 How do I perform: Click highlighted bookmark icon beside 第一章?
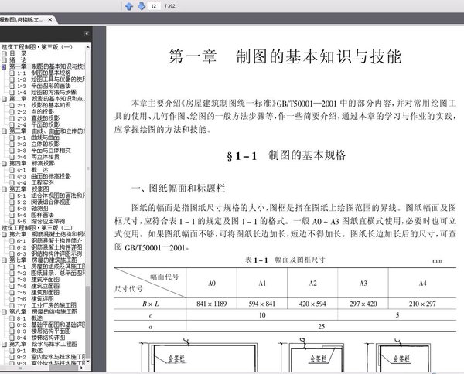4,66
